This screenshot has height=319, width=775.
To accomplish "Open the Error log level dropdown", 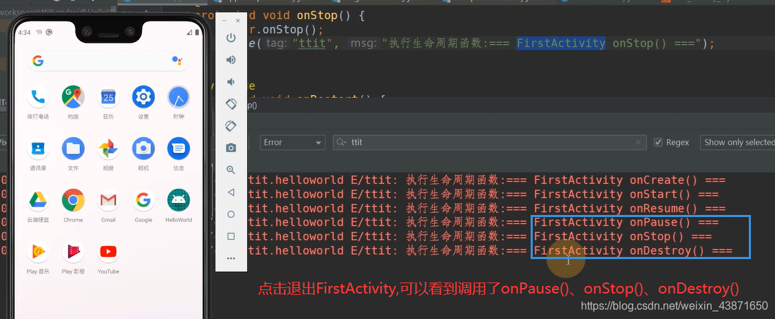I will tap(293, 143).
